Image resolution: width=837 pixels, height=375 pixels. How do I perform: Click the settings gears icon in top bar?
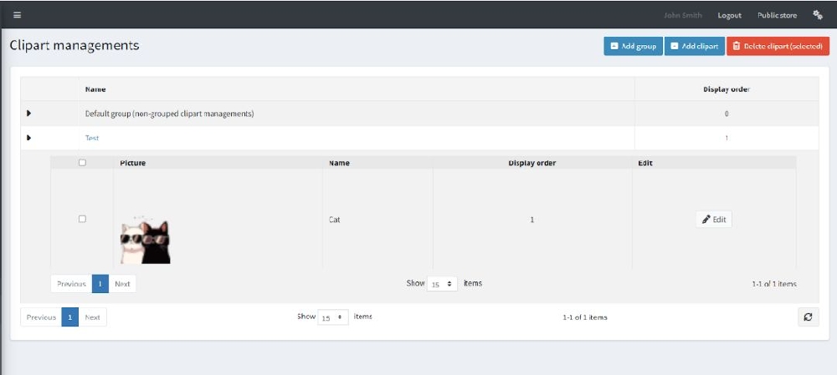point(818,15)
